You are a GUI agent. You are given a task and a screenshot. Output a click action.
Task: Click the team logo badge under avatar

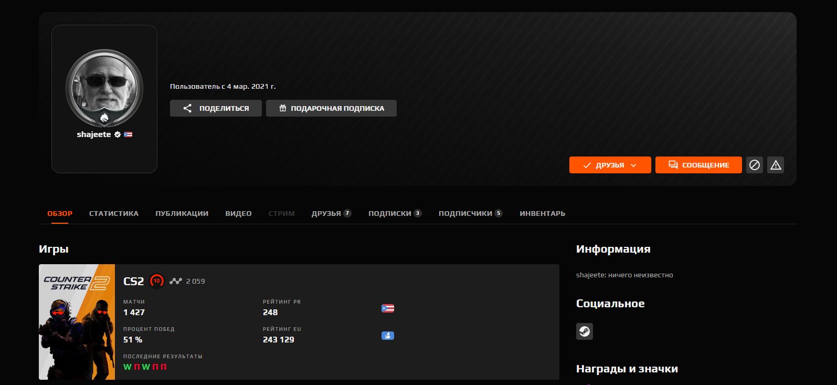104,117
